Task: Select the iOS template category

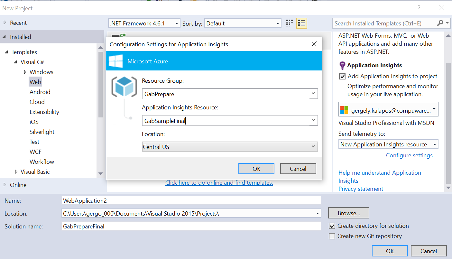Action: (x=34, y=122)
